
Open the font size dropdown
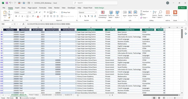pyautogui.click(x=34, y=12)
